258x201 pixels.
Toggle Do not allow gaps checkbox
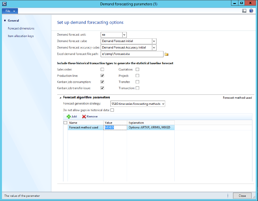(x=112, y=110)
